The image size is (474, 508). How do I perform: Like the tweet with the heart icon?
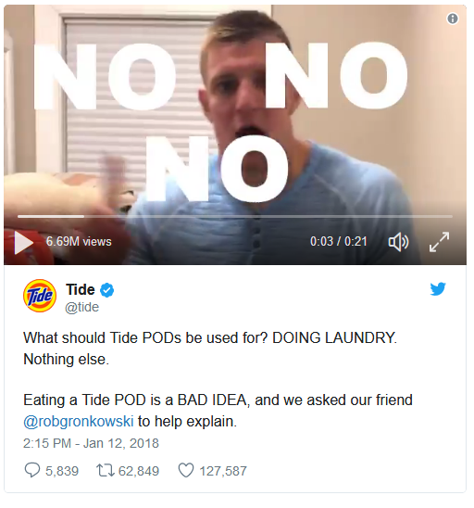(186, 470)
